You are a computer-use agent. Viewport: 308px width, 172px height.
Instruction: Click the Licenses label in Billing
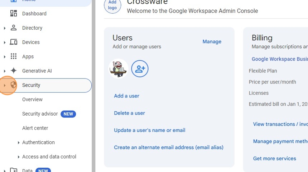pyautogui.click(x=259, y=93)
